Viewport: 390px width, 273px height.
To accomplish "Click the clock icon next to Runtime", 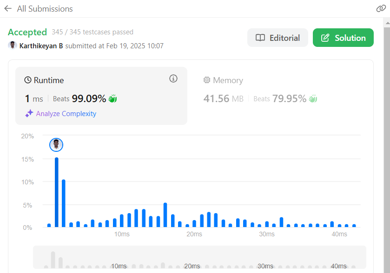I will pos(28,80).
